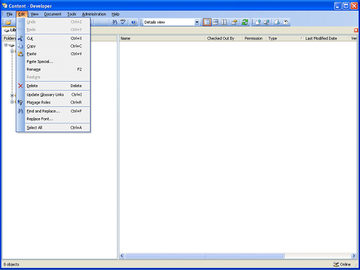Click the horizontal scrollbar left arrow
Viewport: 360px width, 270px height.
pos(122,256)
